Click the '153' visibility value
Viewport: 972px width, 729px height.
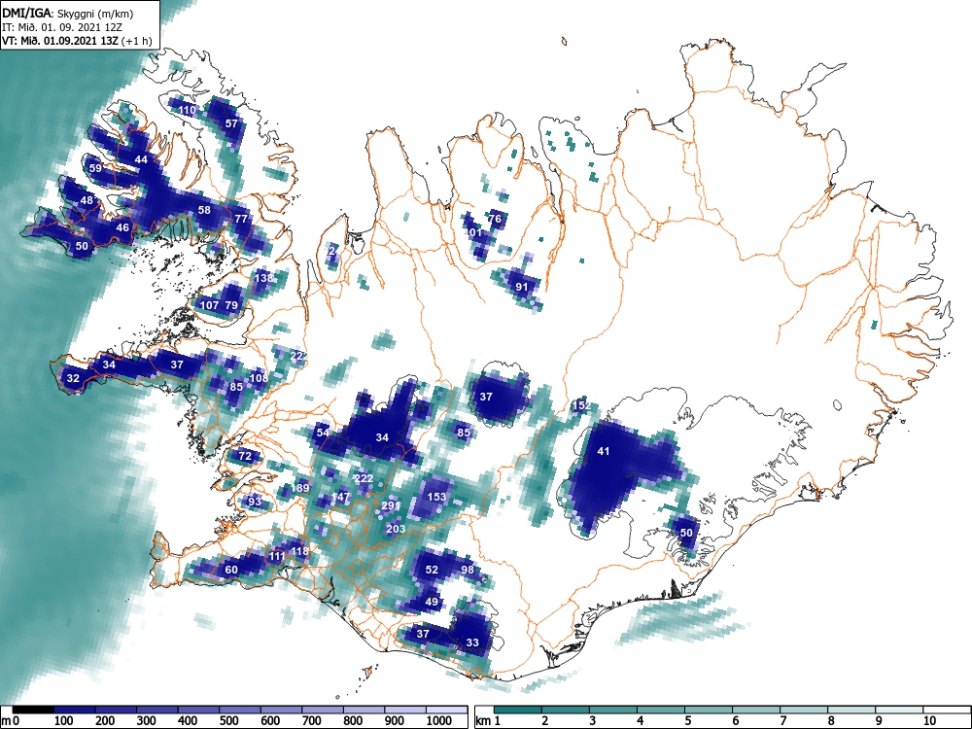tap(437, 497)
